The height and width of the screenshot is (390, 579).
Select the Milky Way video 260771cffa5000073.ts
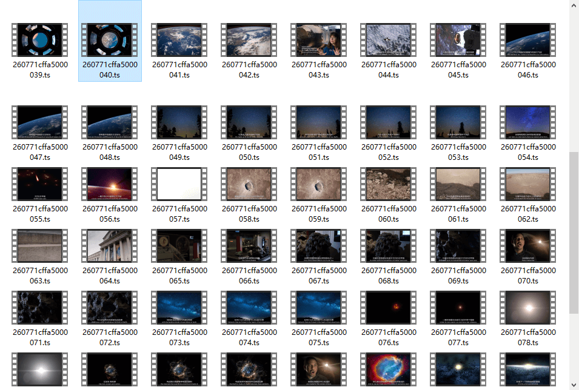pyautogui.click(x=179, y=308)
